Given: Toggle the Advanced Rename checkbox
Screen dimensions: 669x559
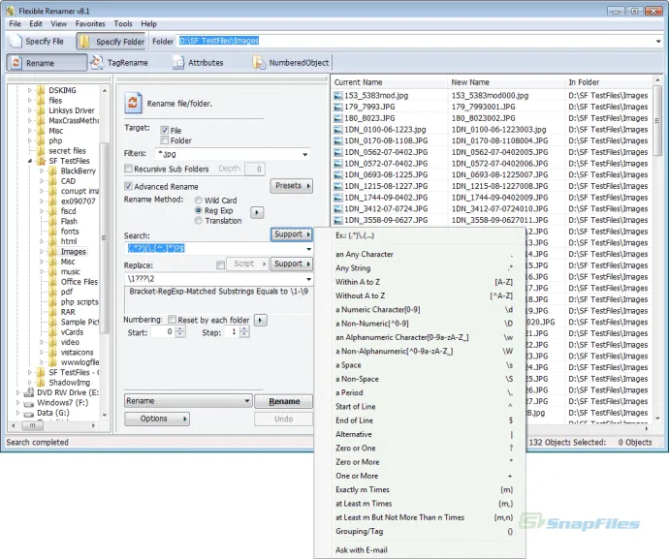Looking at the screenshot, I should tap(128, 186).
